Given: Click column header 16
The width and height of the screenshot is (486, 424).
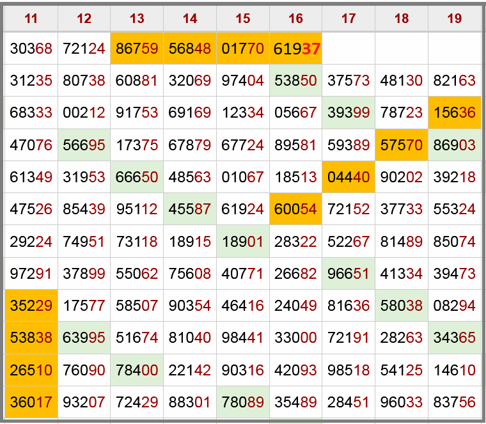Looking at the screenshot, I should (x=295, y=19).
